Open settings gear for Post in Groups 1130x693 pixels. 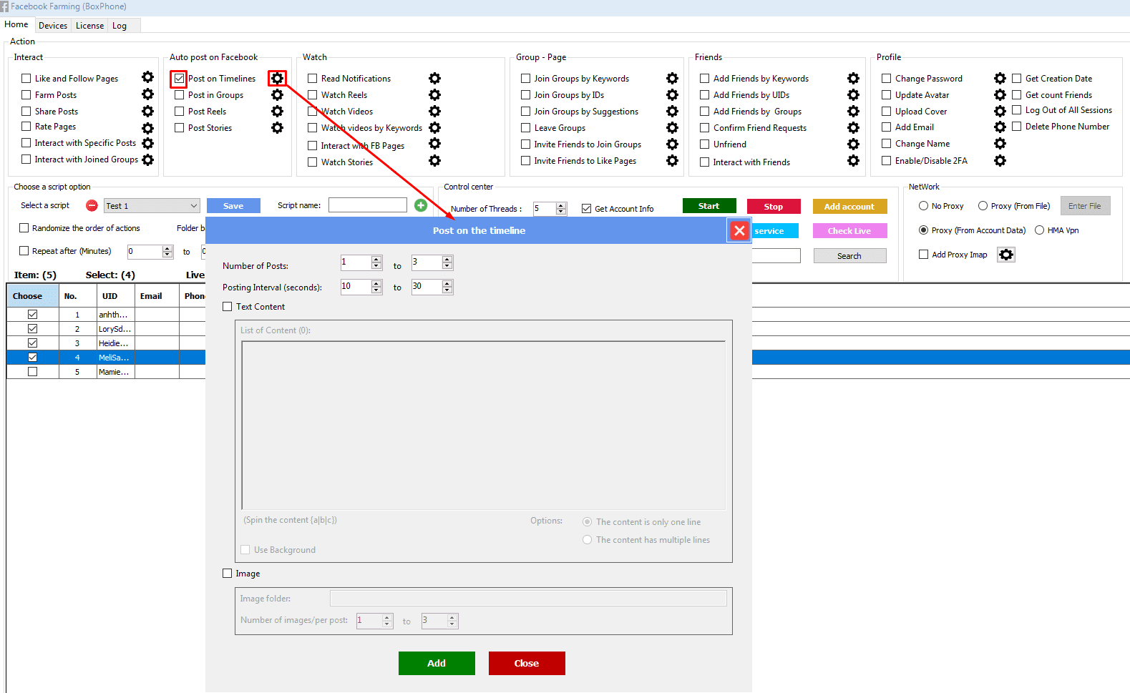277,94
